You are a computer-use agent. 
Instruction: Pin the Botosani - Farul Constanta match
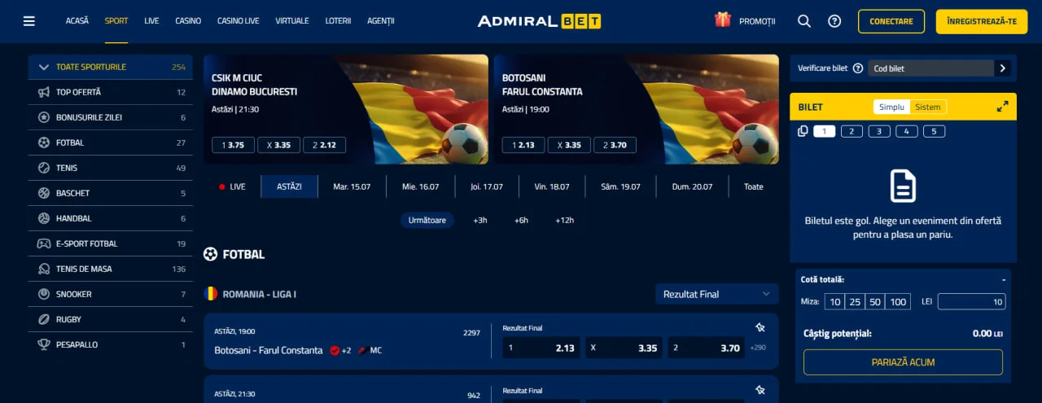click(760, 327)
